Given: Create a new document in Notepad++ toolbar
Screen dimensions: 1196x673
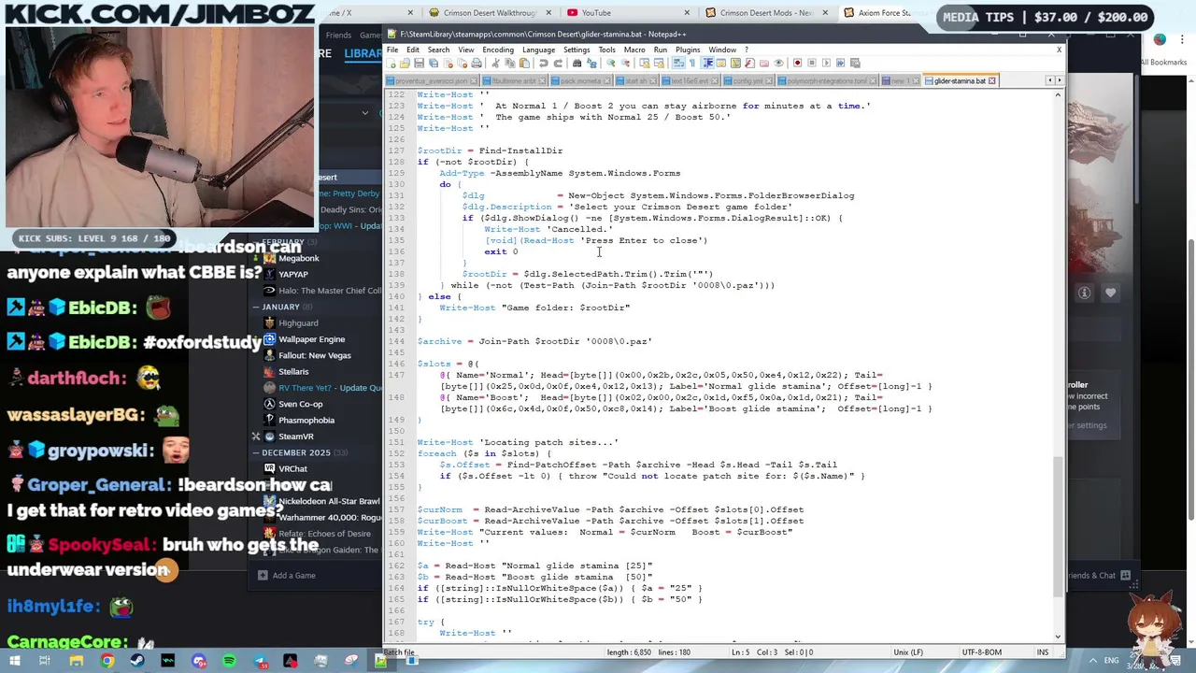Looking at the screenshot, I should pos(391,63).
